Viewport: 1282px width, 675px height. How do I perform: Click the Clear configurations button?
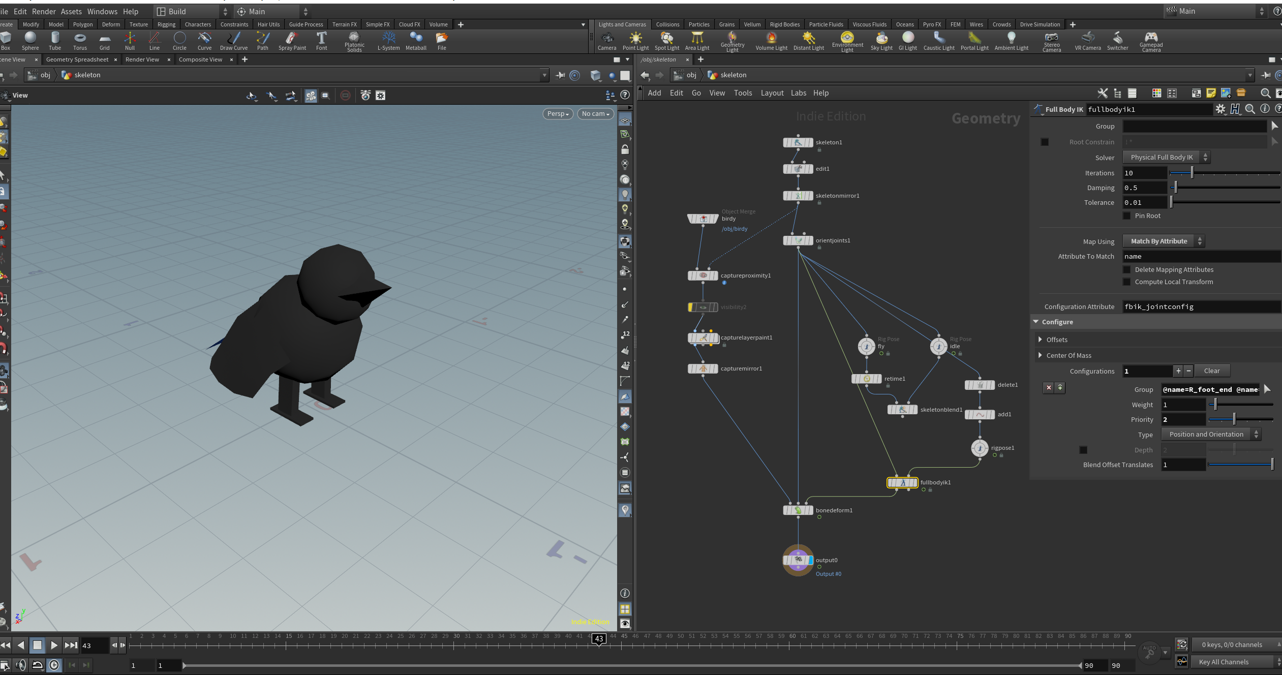[x=1212, y=371]
